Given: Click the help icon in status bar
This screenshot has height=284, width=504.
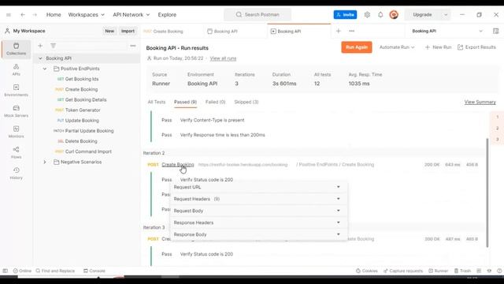Looking at the screenshot, I should point(499,271).
